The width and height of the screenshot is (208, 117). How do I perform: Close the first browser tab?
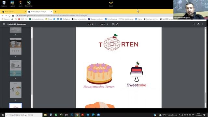point(25,12)
